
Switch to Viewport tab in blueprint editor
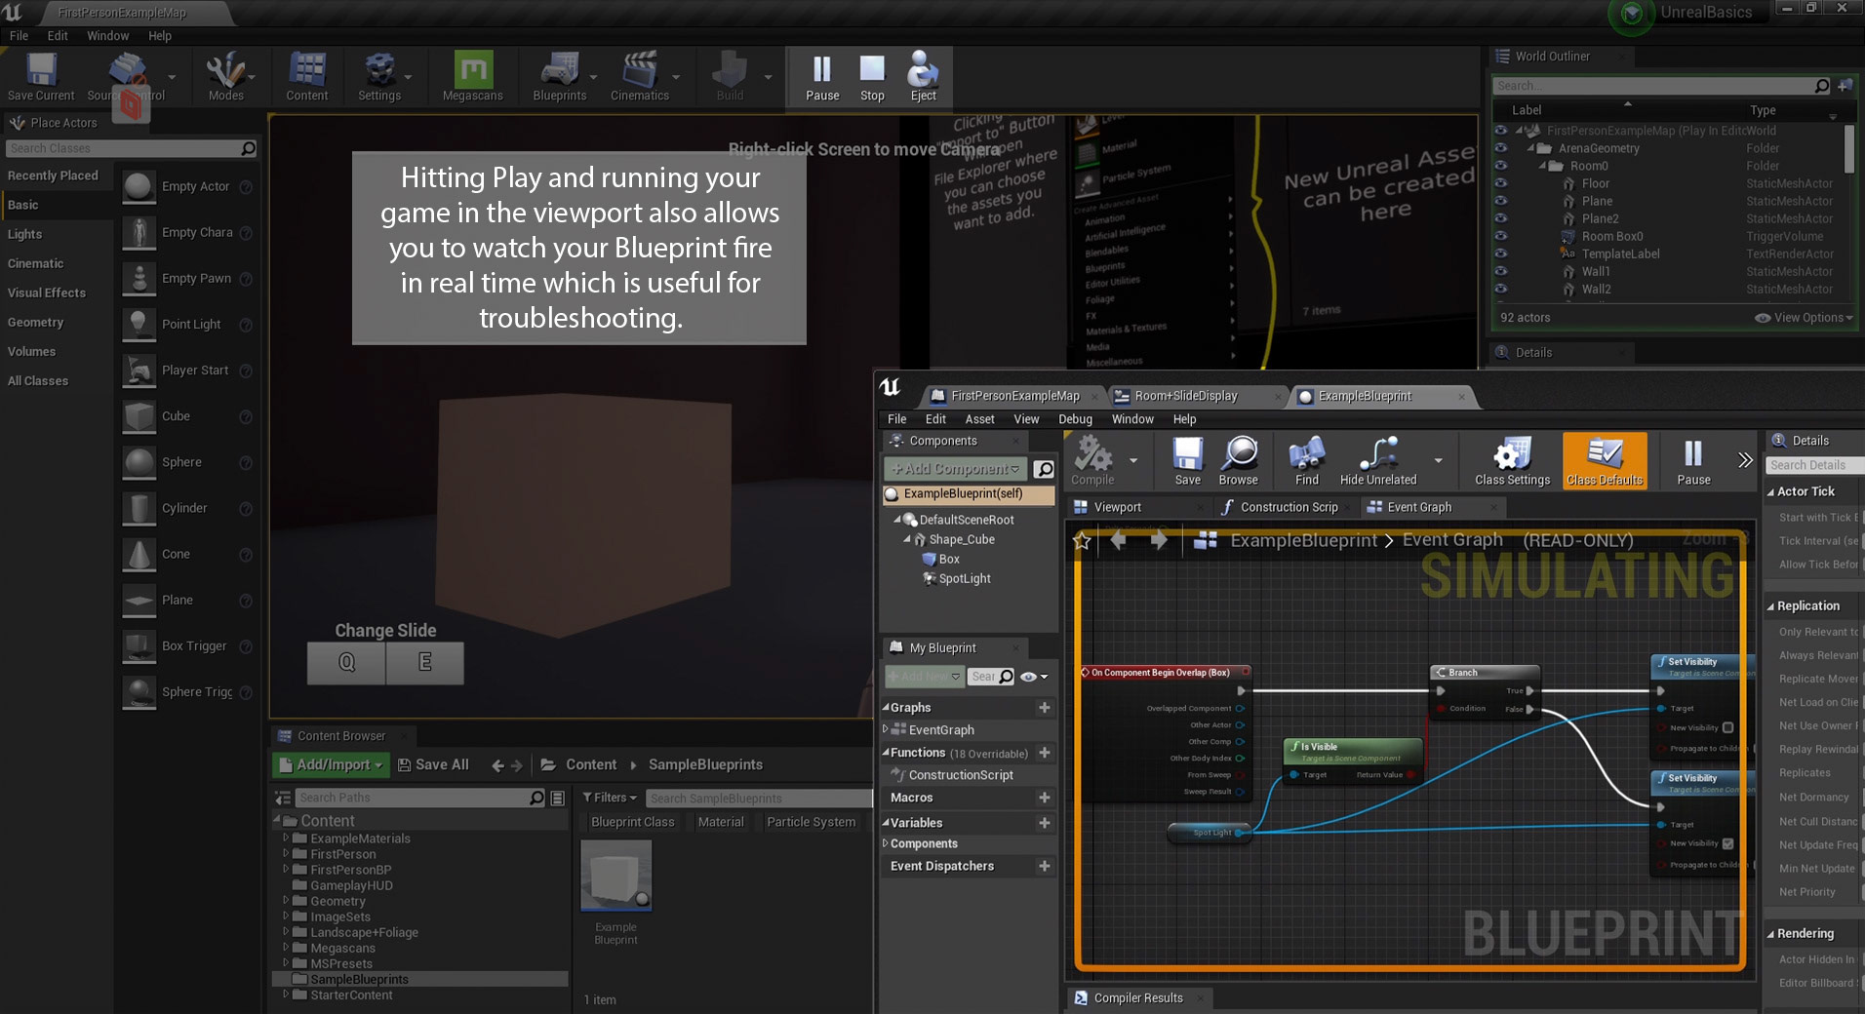pyautogui.click(x=1118, y=507)
